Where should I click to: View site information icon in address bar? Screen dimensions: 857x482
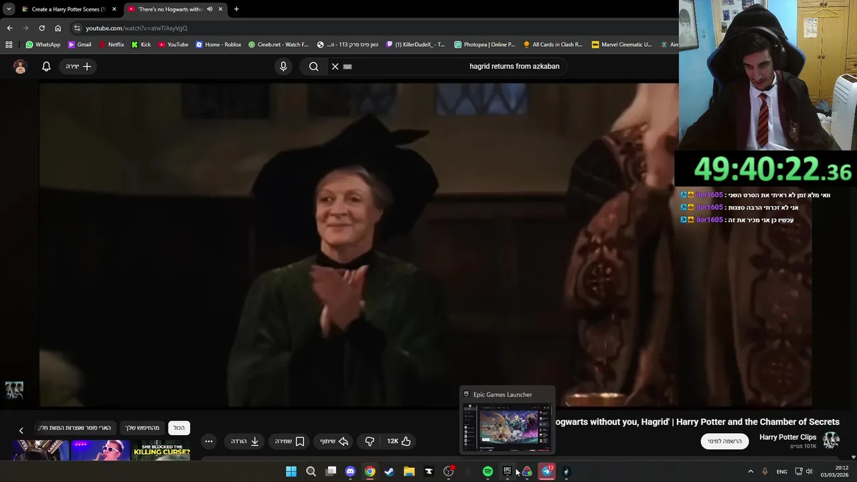[77, 28]
